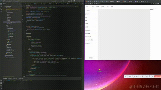Expand the last category chevron in component sidebar
Image resolution: width=161 pixels, height=90 pixels.
coord(96,43)
